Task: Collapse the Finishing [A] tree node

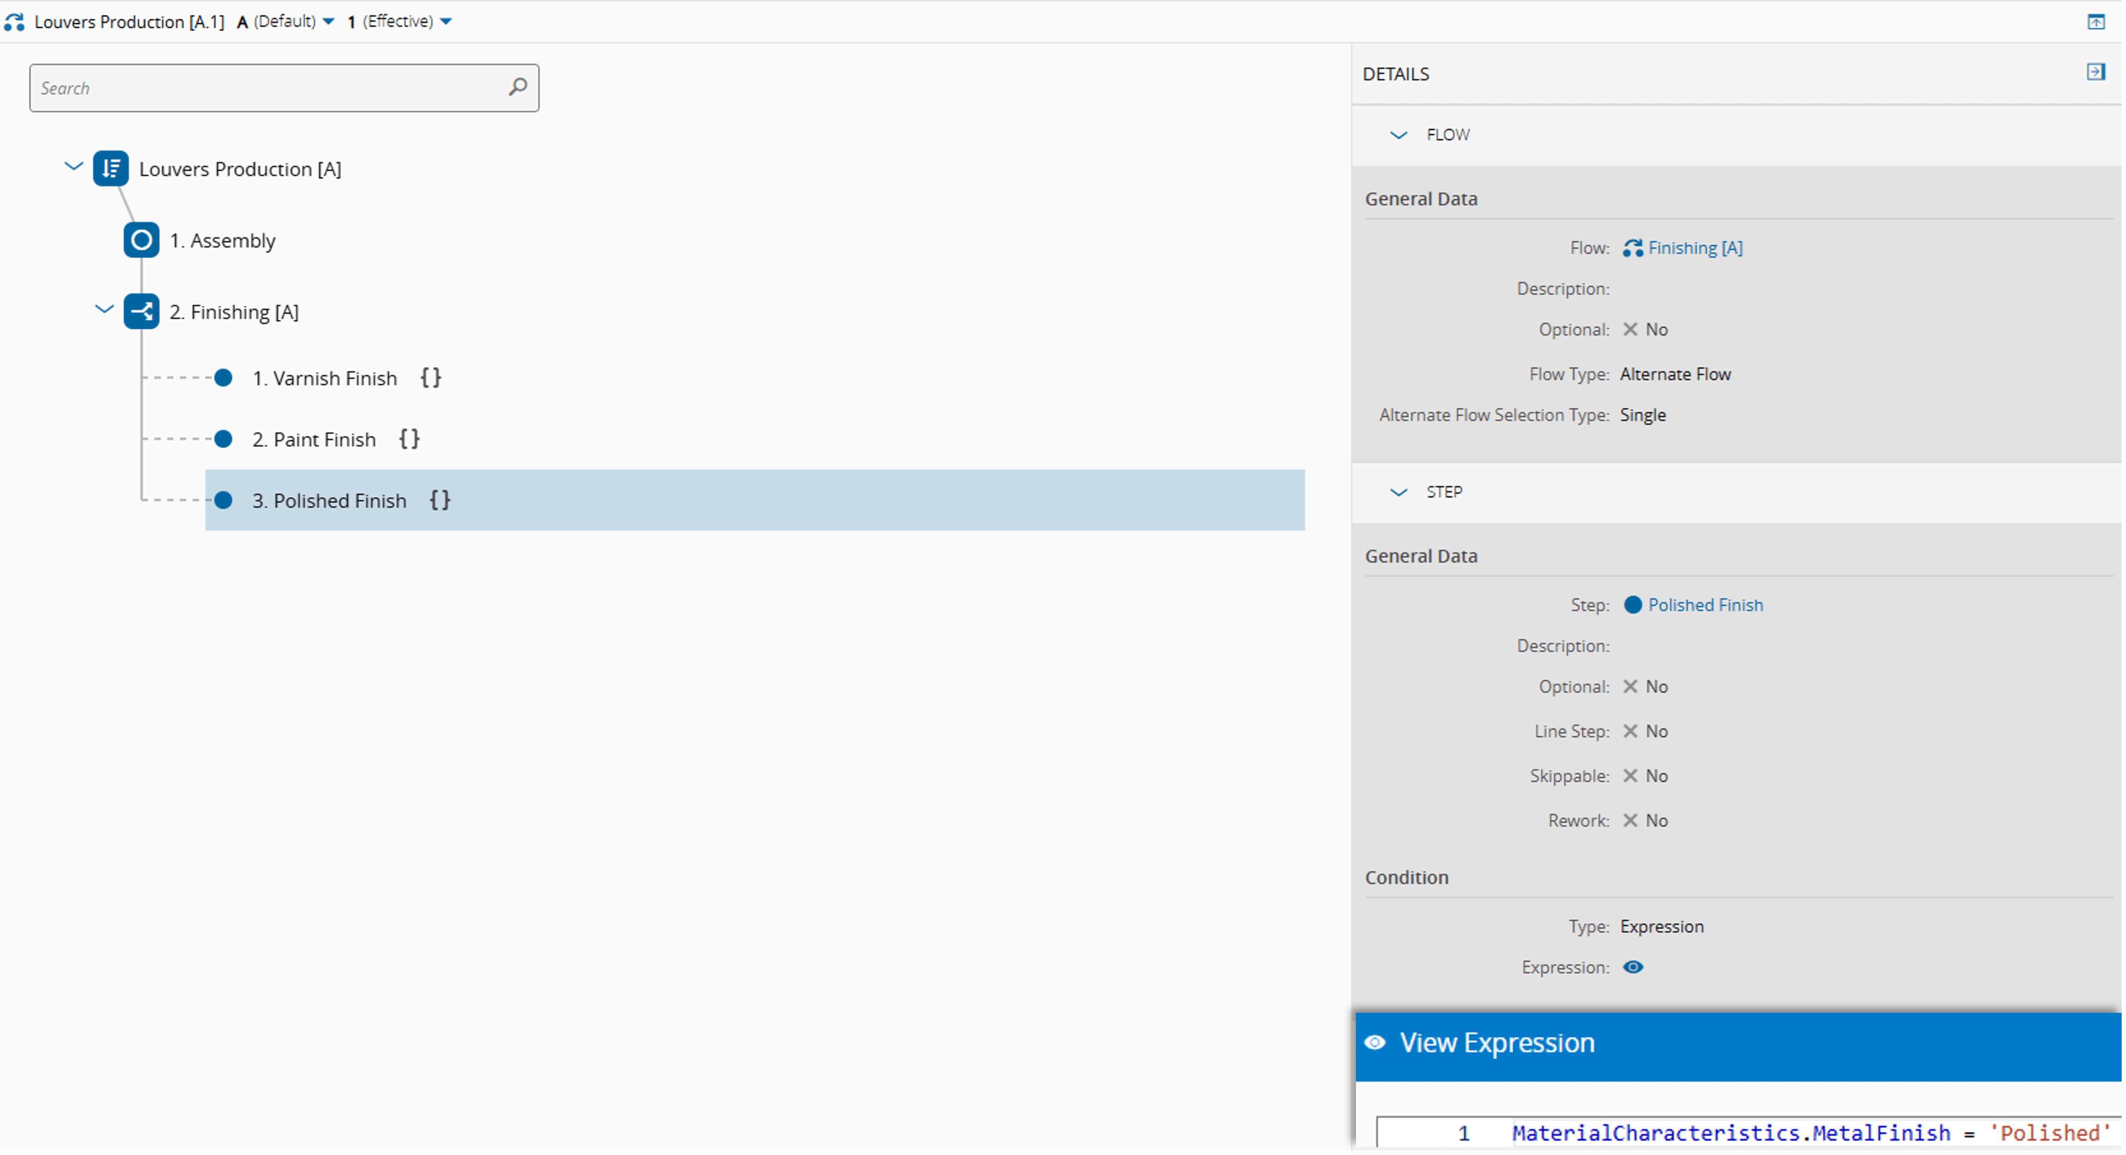Action: [104, 309]
